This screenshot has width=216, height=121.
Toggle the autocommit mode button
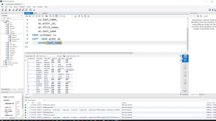coord(56,16)
